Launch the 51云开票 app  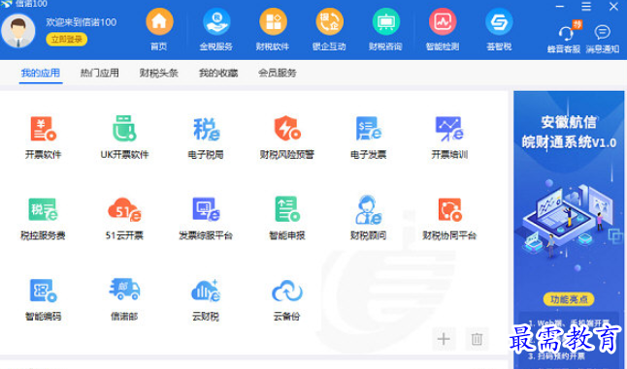coord(124,218)
